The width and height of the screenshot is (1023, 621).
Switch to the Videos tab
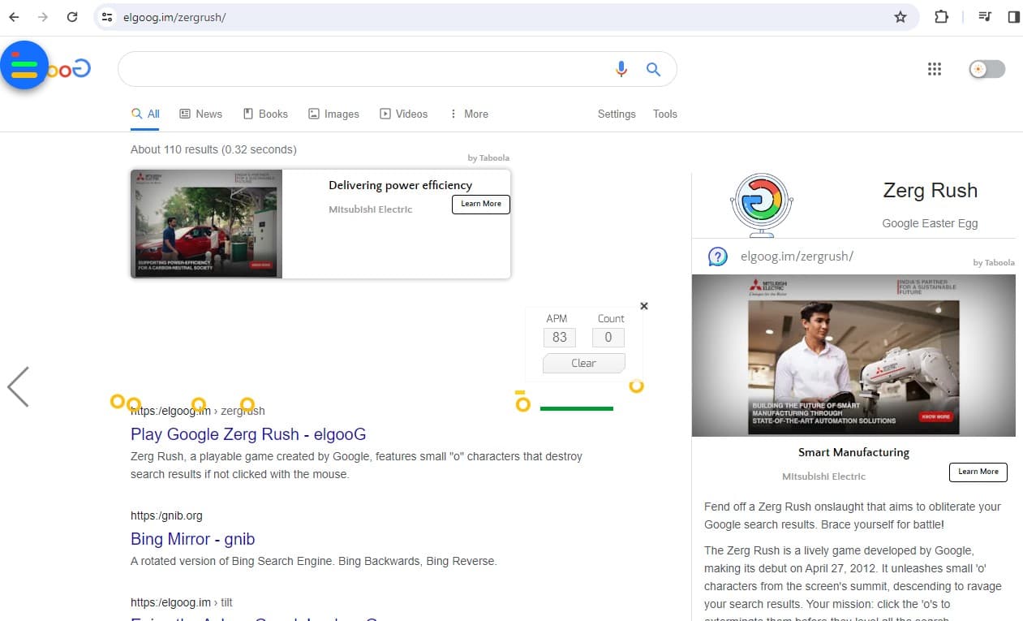pos(403,114)
